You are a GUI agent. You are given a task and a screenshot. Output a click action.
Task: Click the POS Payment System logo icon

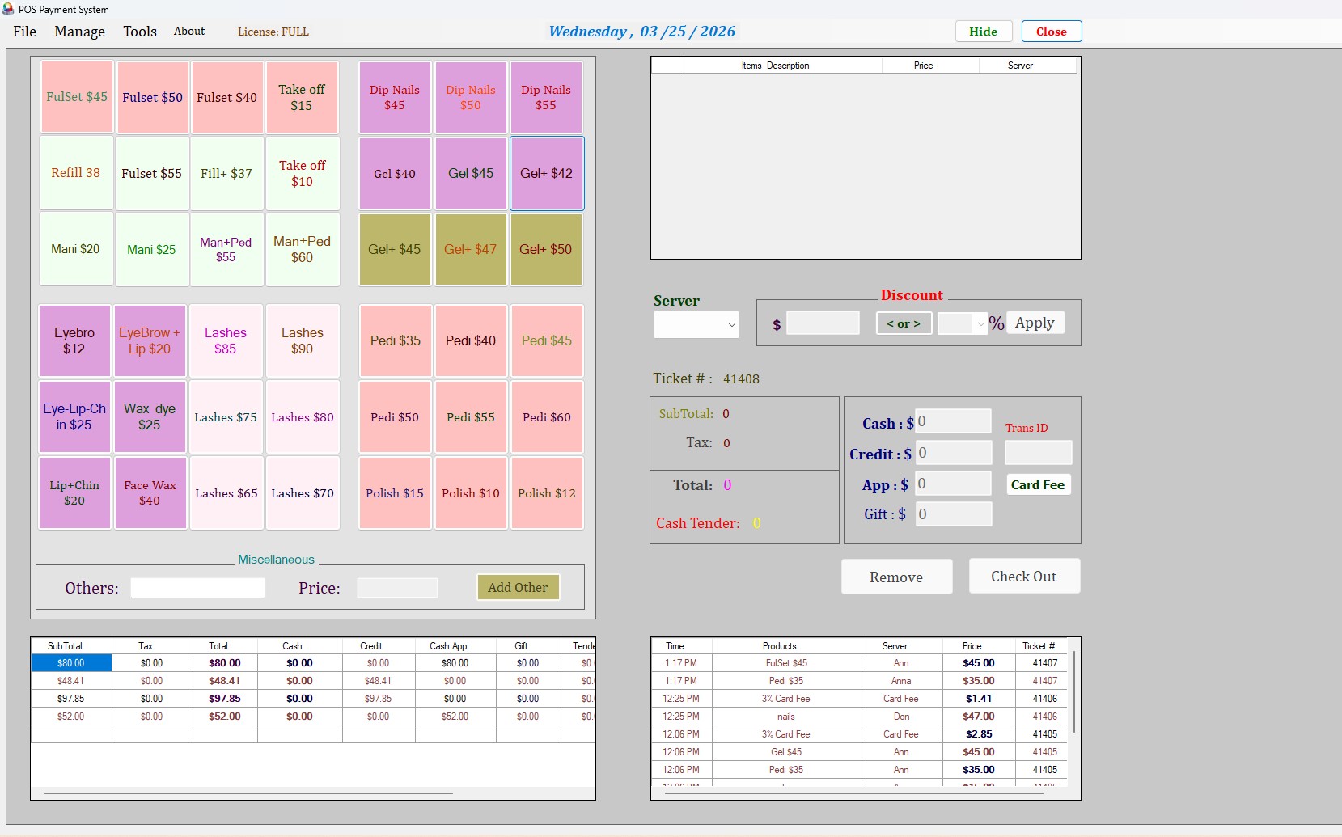coord(9,9)
